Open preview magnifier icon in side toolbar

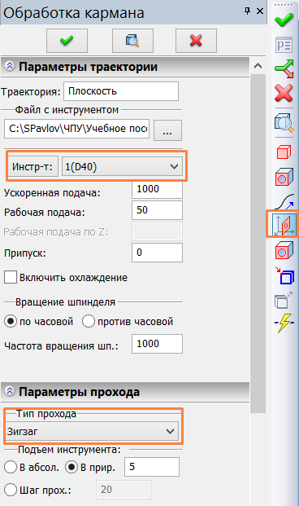pos(284,122)
